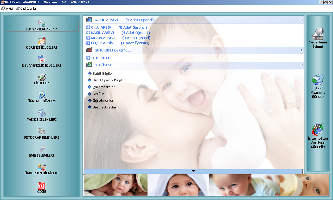Open TAKSİT İŞLEMLERİ calculator icon
The image size is (333, 200).
[x=42, y=113]
